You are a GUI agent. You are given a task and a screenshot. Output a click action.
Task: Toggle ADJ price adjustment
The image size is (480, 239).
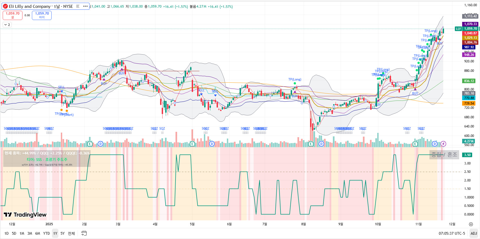click(x=474, y=233)
